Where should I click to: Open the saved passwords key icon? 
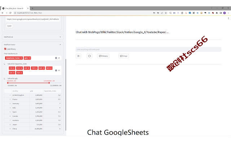pyautogui.click(x=154, y=13)
